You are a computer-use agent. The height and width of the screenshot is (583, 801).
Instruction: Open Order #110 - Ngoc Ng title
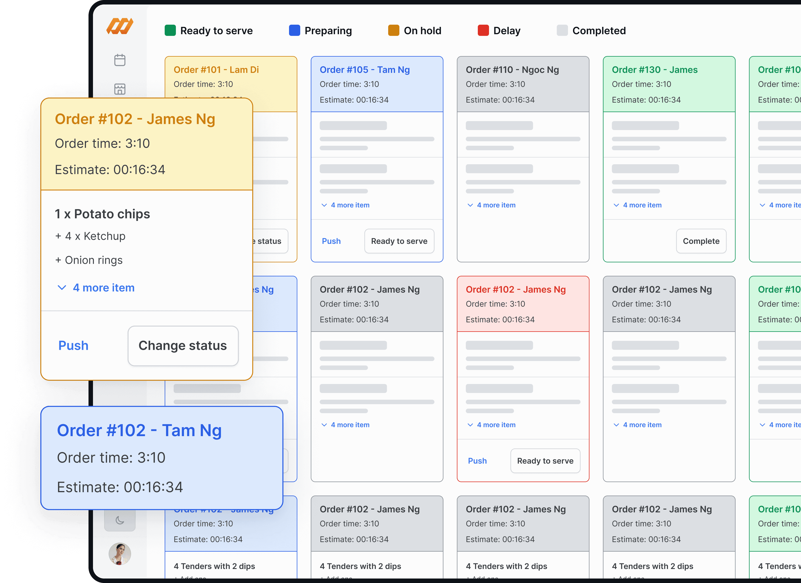click(512, 70)
